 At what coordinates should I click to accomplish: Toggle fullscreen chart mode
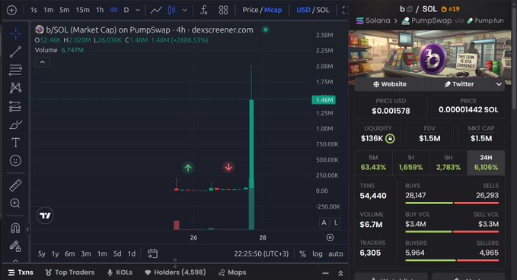tap(345, 10)
